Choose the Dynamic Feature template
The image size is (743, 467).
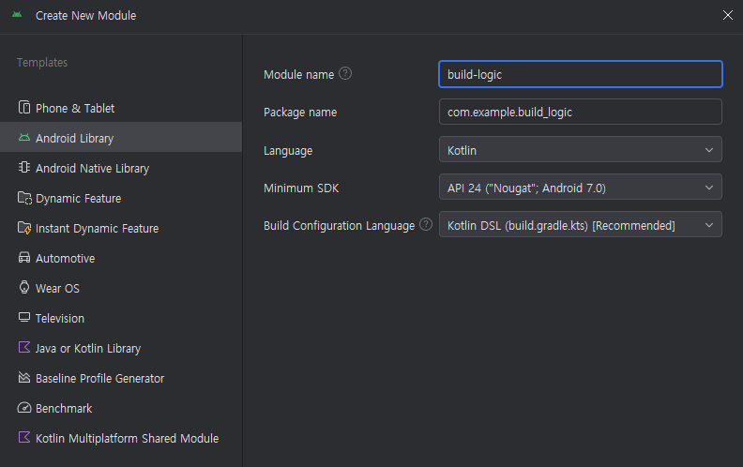tap(121, 198)
